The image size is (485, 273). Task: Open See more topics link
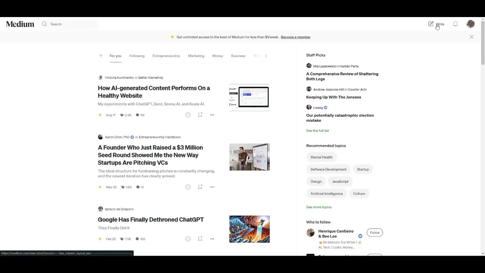[x=319, y=207]
